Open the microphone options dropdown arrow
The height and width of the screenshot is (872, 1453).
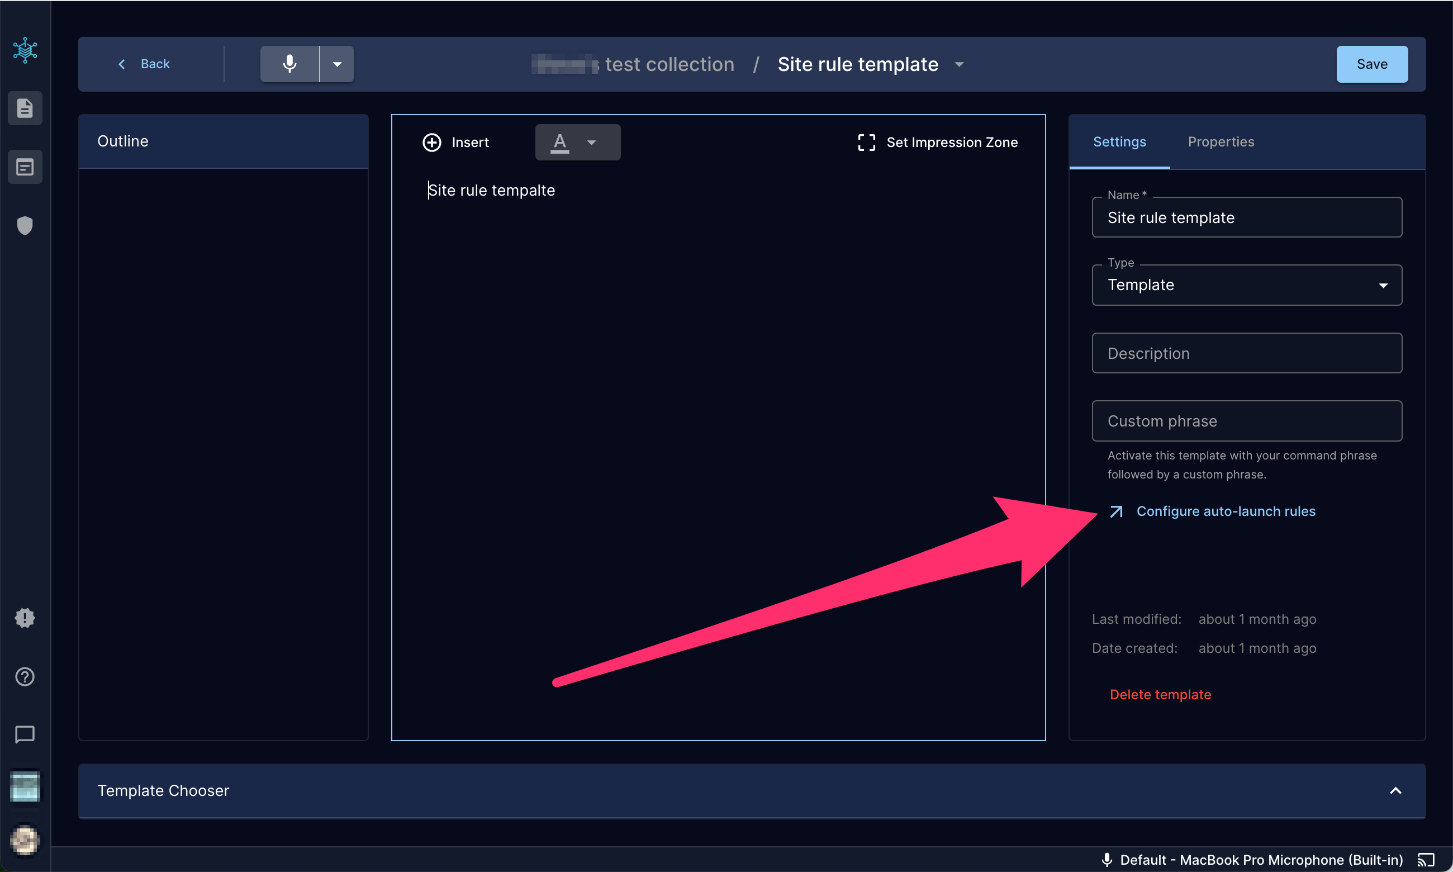337,64
